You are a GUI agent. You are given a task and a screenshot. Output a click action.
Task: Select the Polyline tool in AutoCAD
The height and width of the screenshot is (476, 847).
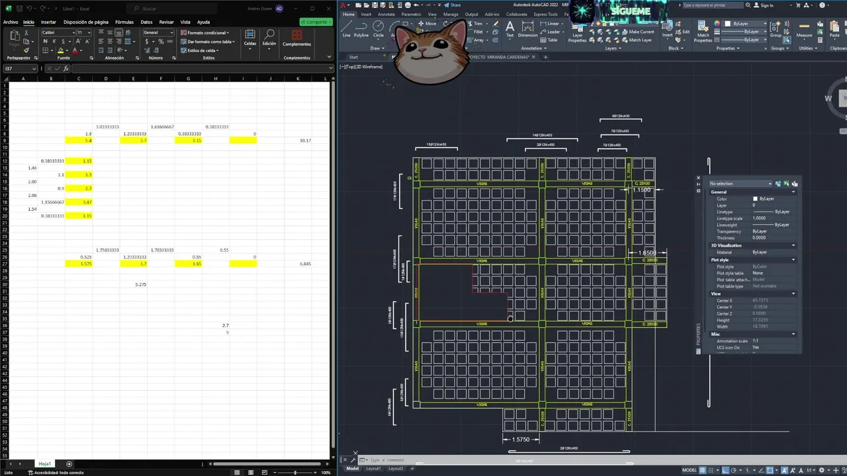[x=361, y=28]
